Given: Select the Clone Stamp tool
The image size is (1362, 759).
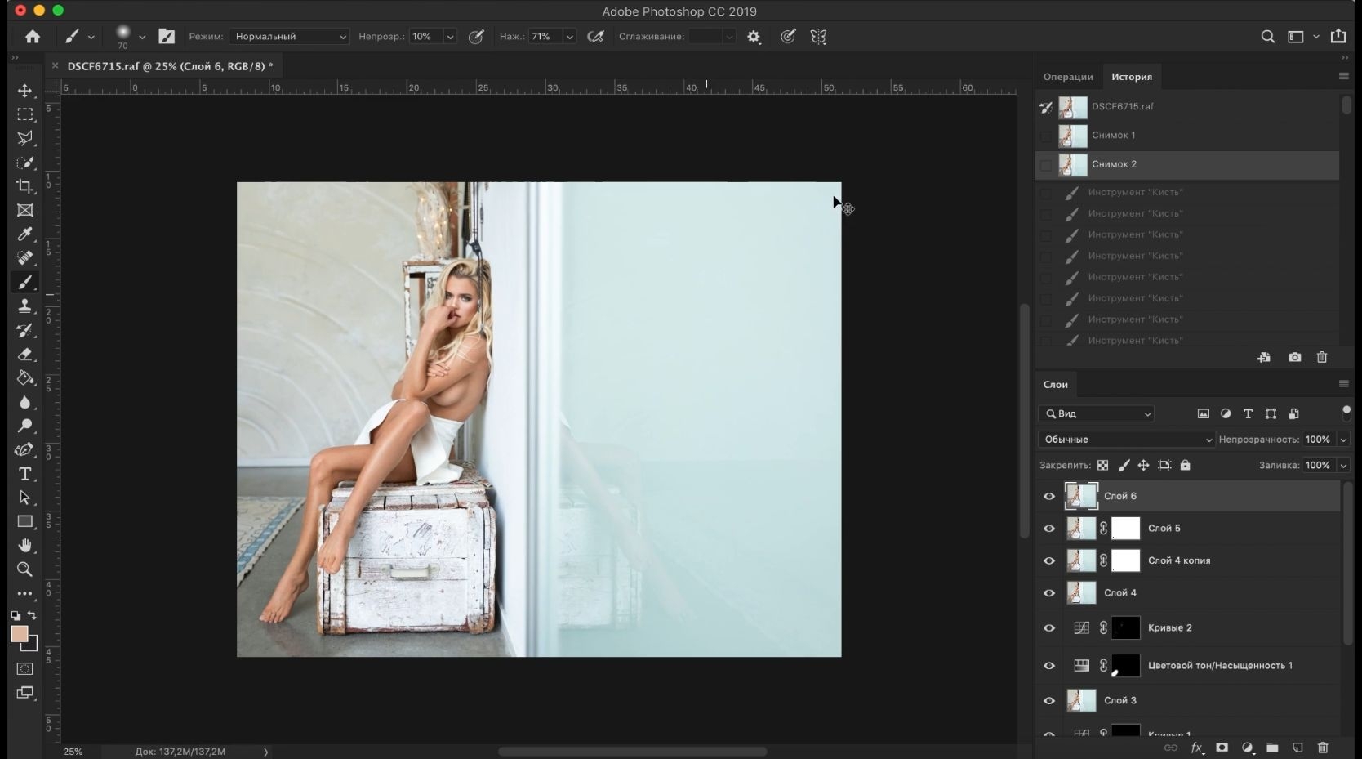Looking at the screenshot, I should [24, 306].
